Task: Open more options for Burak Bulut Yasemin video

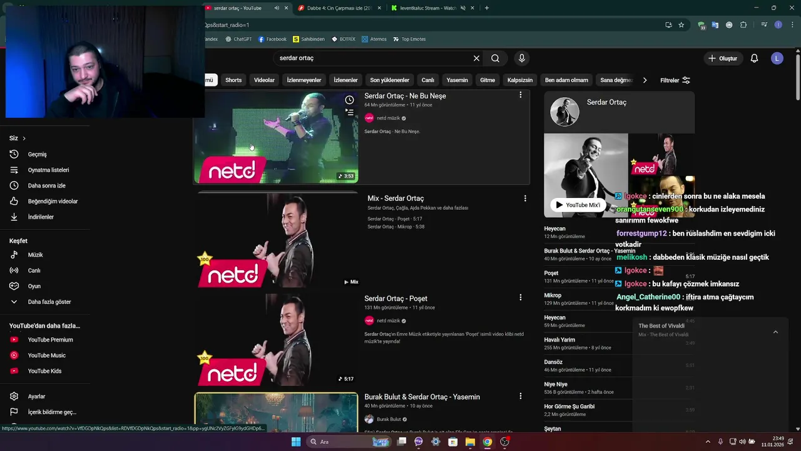Action: (520, 396)
